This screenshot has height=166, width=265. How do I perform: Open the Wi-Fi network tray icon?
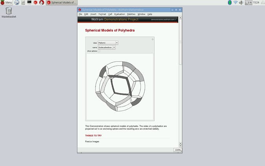(235, 2)
